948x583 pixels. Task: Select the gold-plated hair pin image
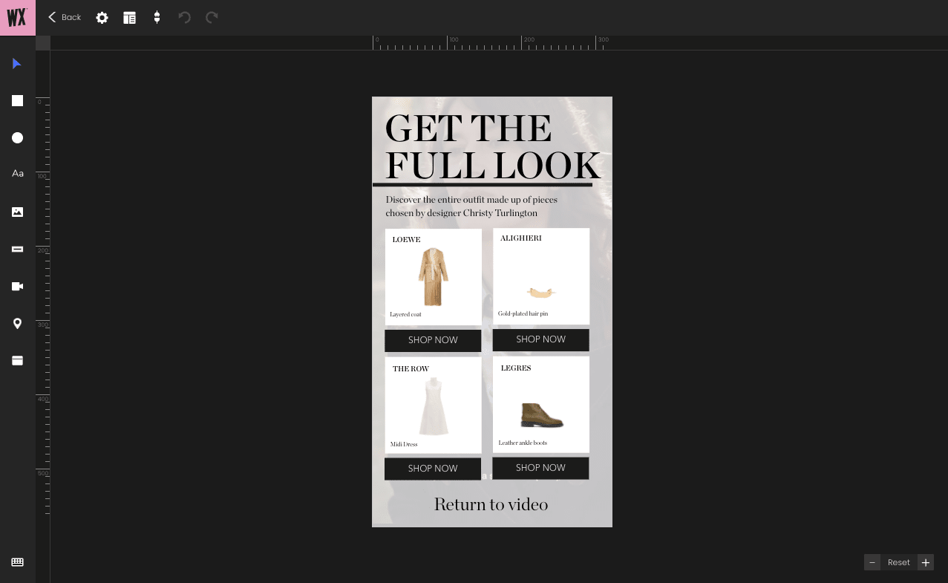tap(541, 292)
